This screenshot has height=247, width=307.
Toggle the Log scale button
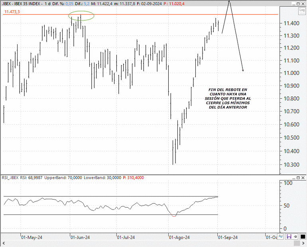(x=302, y=11)
